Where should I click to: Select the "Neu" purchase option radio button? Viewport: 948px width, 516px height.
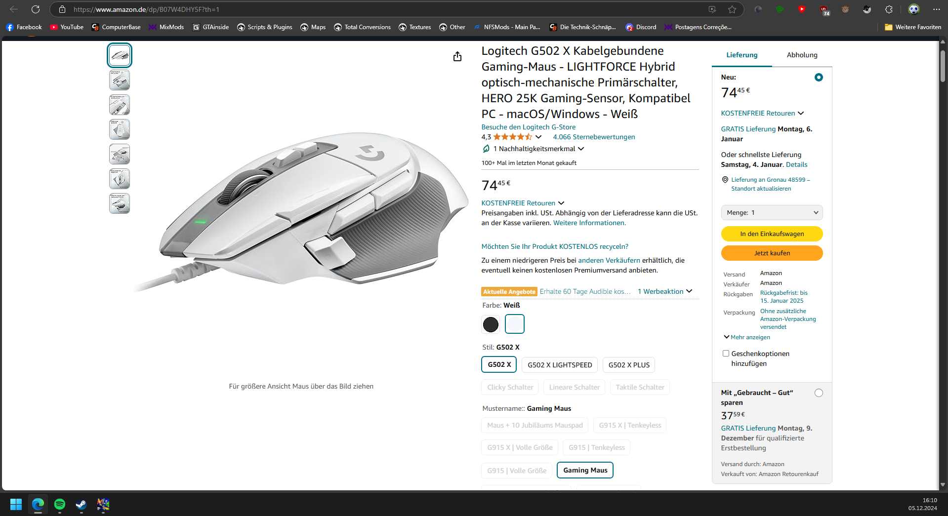pyautogui.click(x=819, y=78)
